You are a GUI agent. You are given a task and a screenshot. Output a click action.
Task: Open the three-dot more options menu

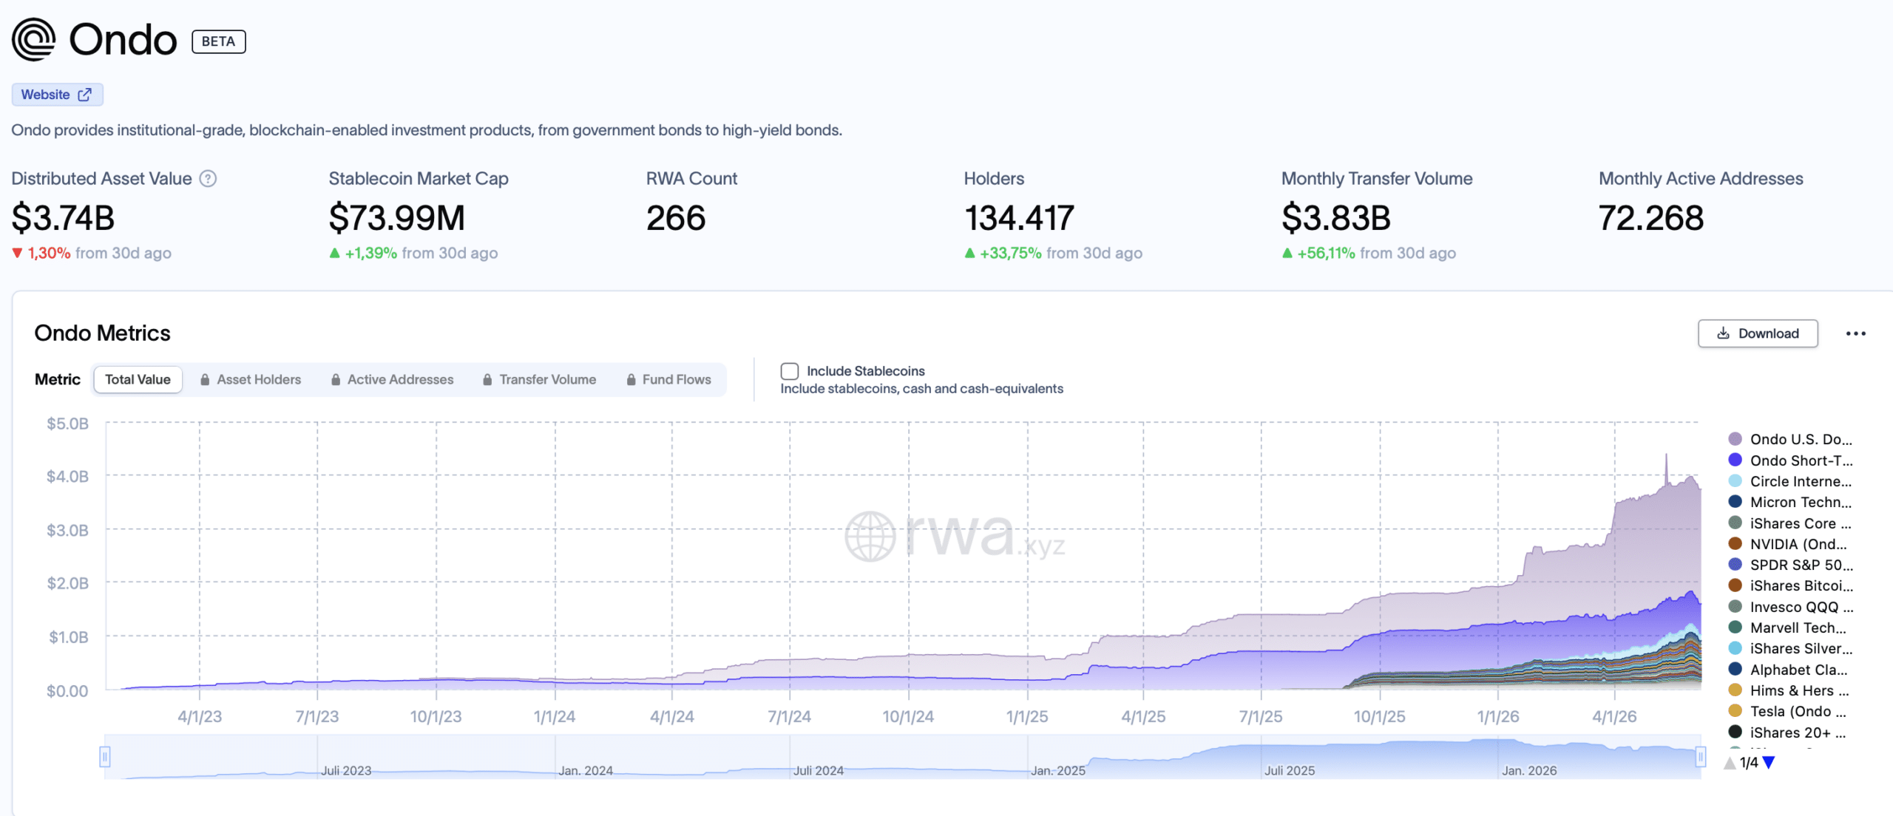[x=1855, y=333]
